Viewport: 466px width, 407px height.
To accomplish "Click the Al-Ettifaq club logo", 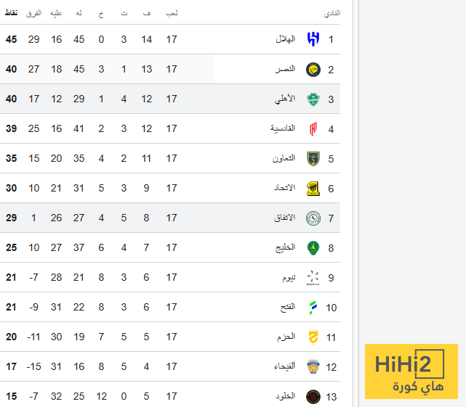I will point(313,218).
